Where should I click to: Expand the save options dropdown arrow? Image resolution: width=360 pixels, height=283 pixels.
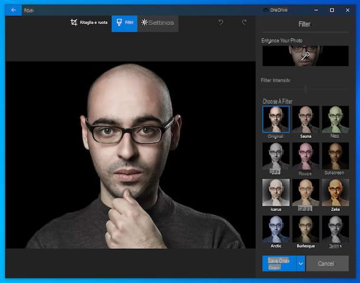pos(301,264)
